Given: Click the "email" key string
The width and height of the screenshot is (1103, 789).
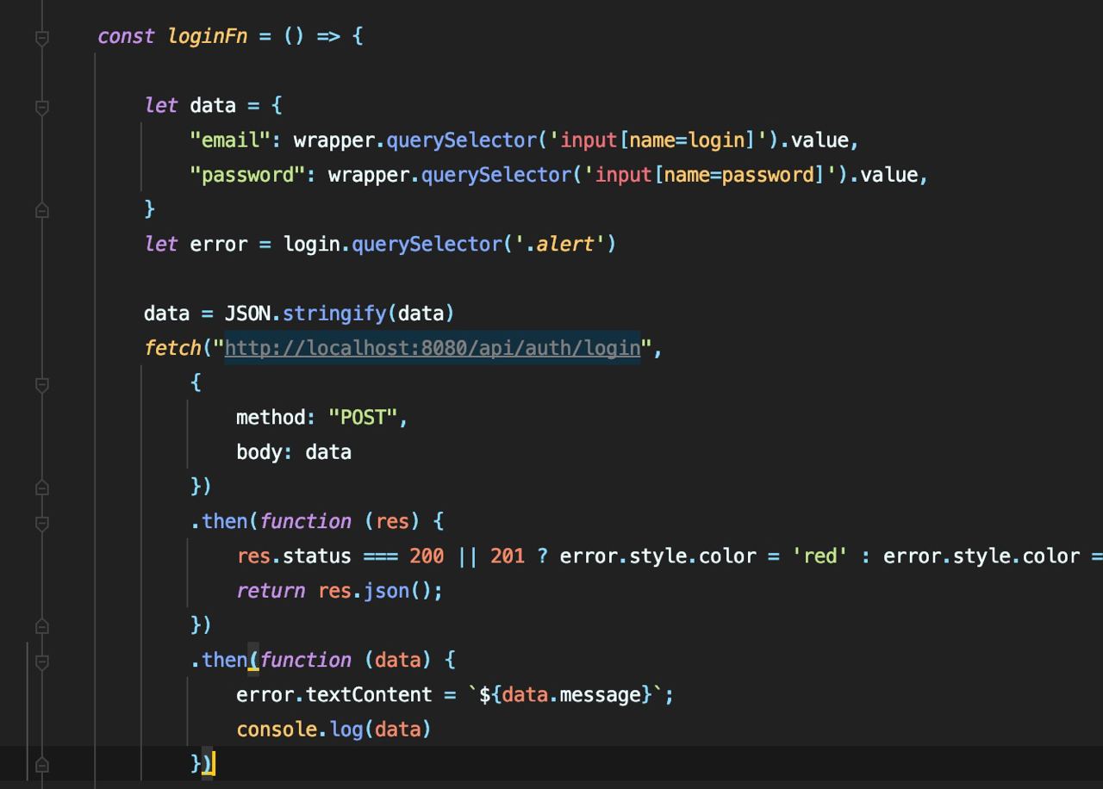Looking at the screenshot, I should coord(230,140).
